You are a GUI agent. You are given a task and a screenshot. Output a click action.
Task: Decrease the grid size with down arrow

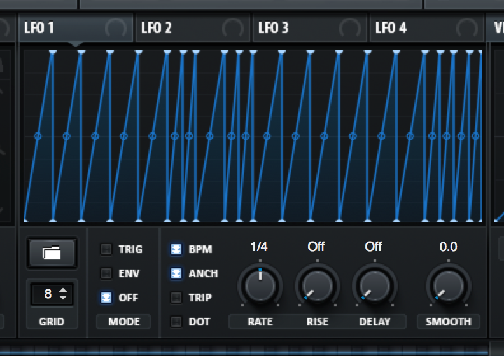pyautogui.click(x=63, y=298)
